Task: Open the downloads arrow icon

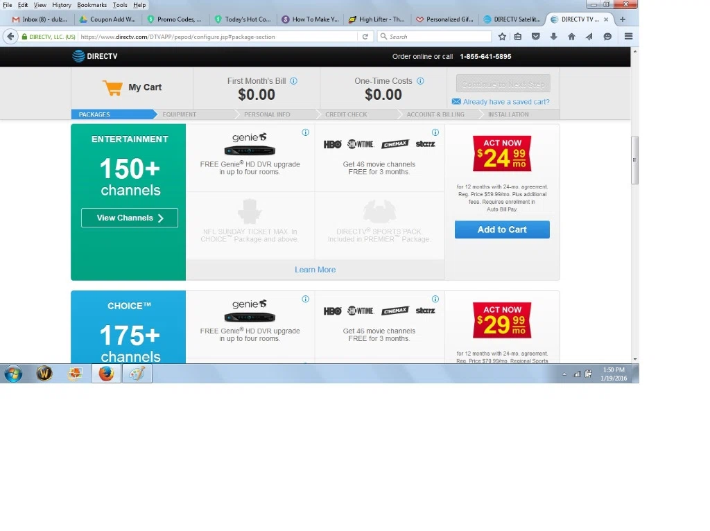Action: (553, 37)
